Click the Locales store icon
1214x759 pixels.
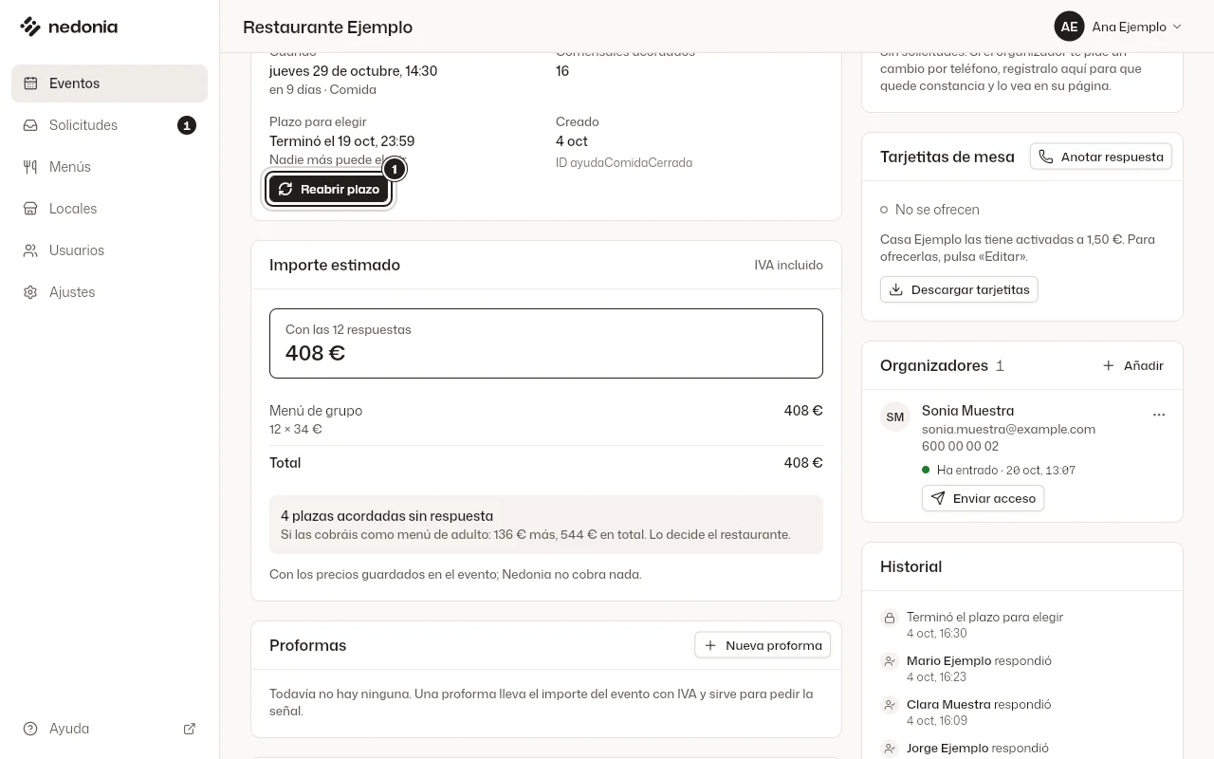point(30,209)
